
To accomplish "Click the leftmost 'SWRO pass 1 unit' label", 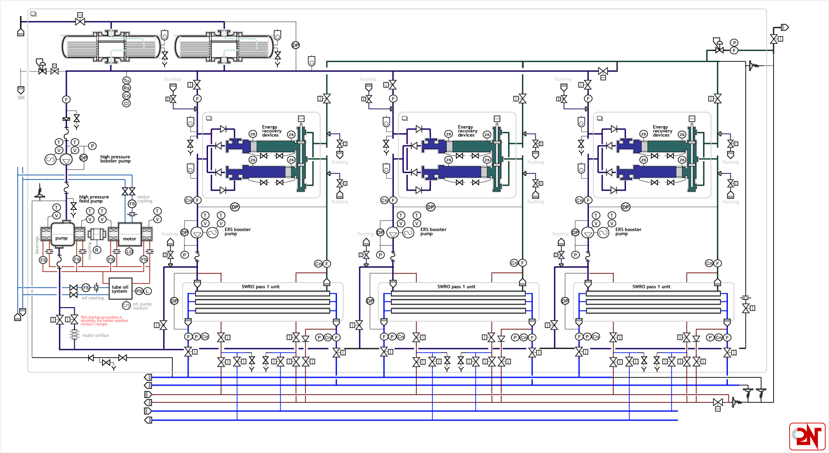I will pos(260,286).
